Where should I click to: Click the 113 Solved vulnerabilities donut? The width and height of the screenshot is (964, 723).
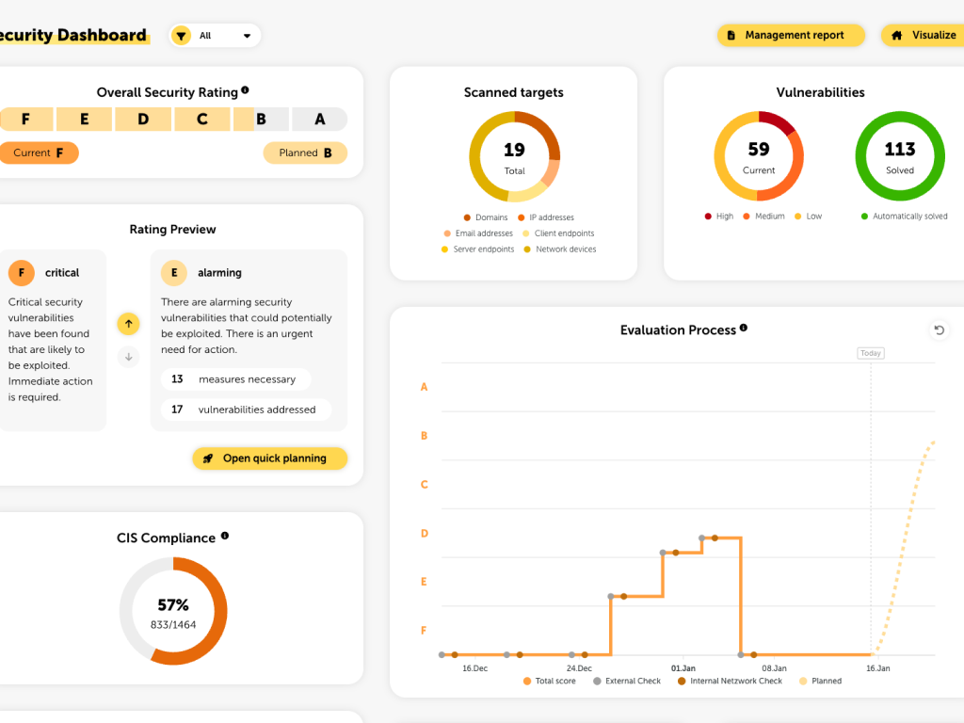click(x=900, y=156)
